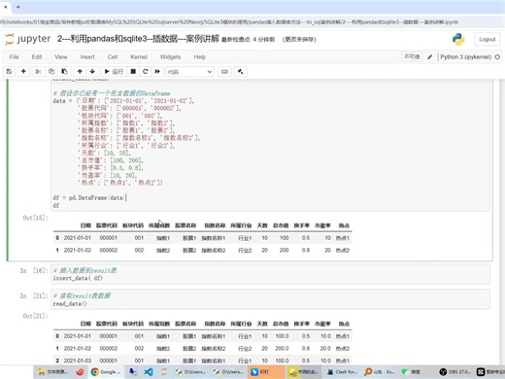
Task: Click the read_data() code cell
Action: [270, 299]
